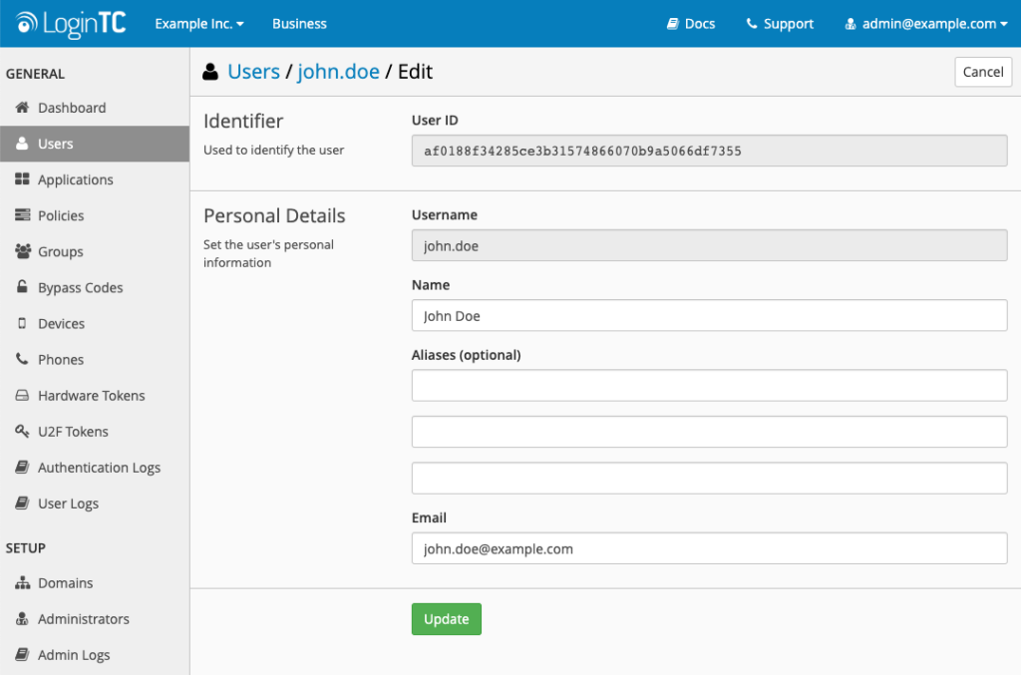
Task: Focus the third Aliases input field
Action: (x=709, y=478)
